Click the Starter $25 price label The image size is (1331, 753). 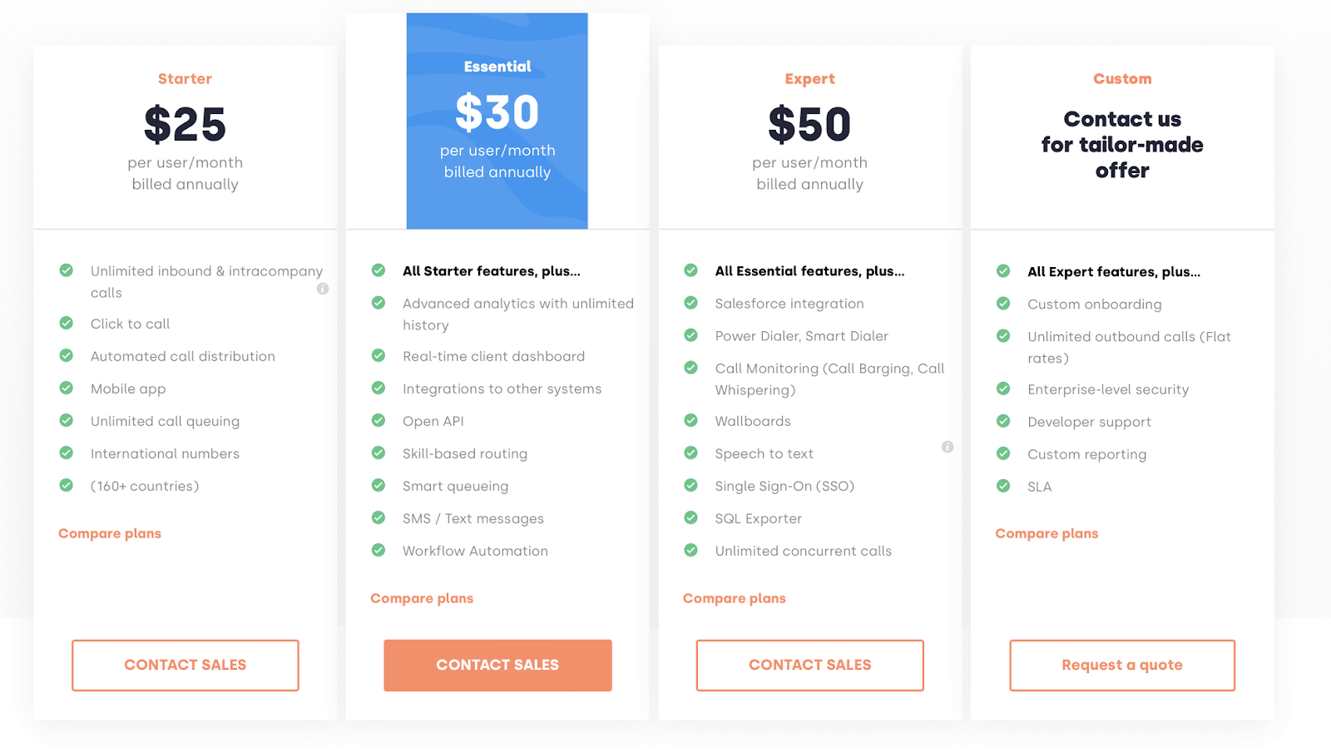click(x=185, y=126)
